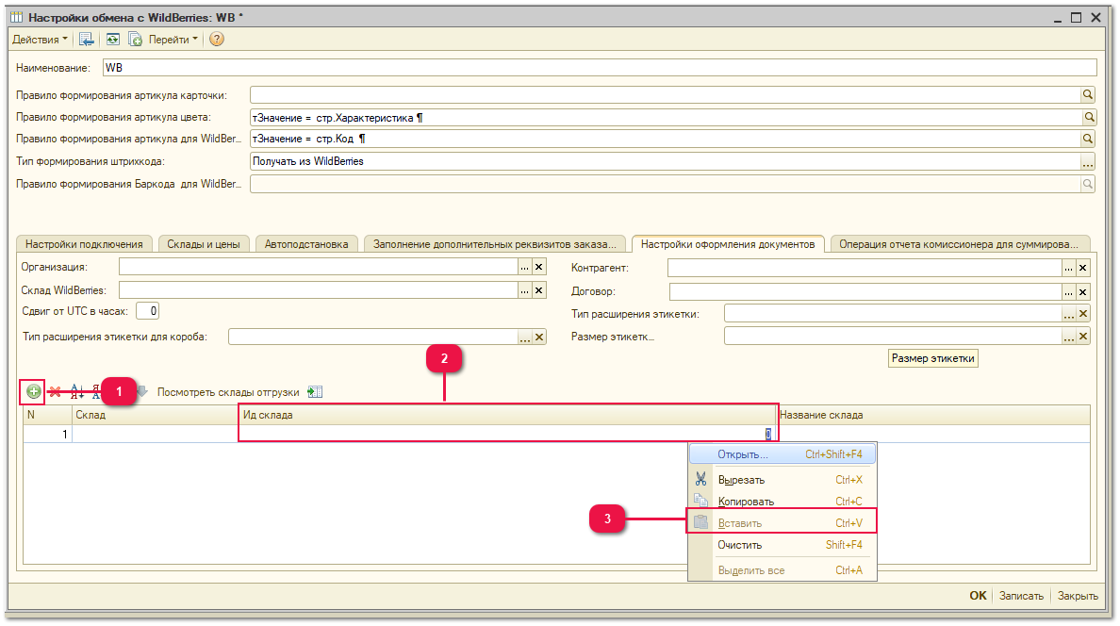The image size is (1120, 626).
Task: Click the Наименование input field
Action: [600, 68]
